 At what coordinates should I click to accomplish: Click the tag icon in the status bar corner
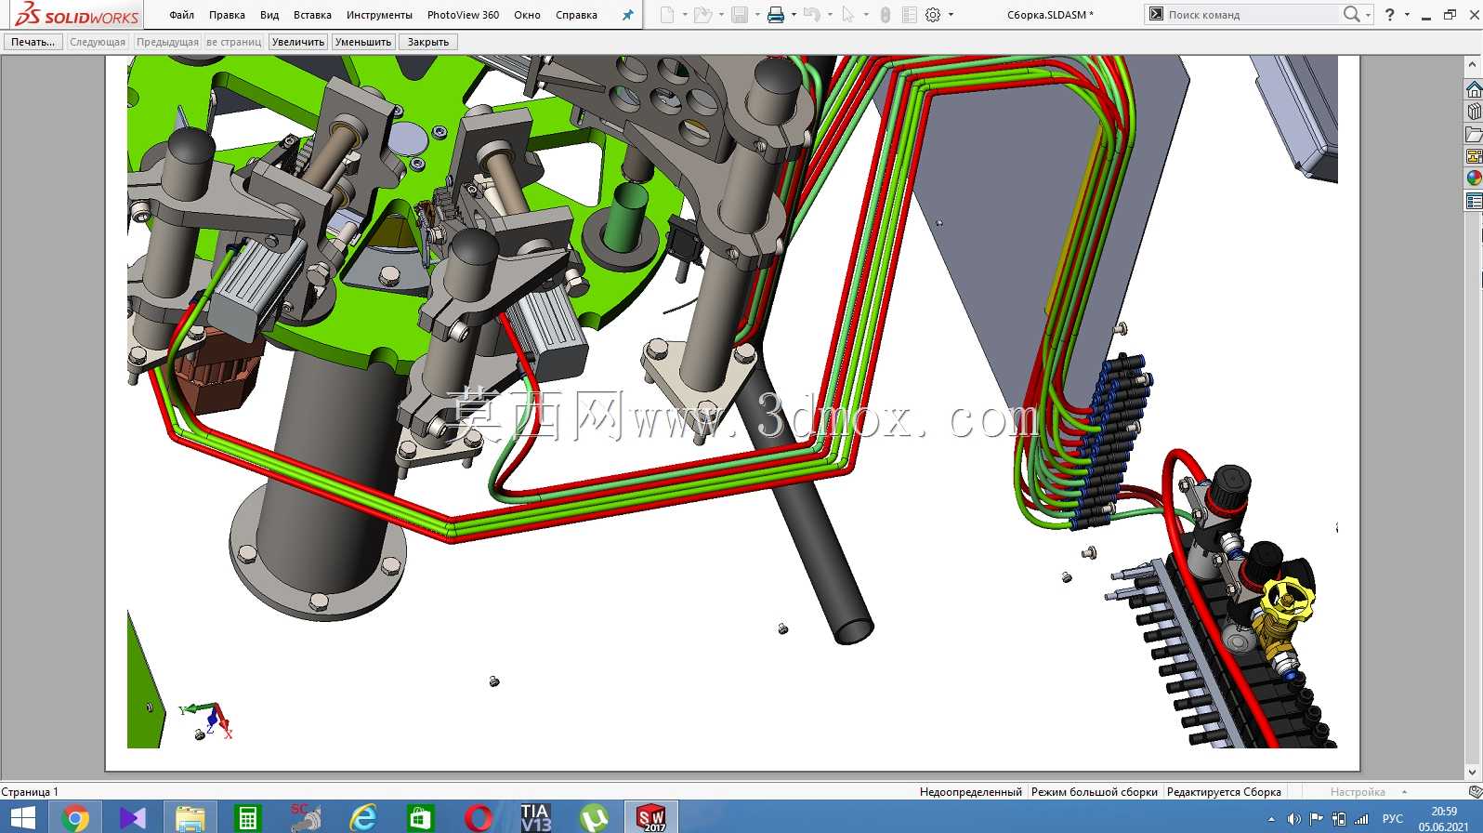click(x=1475, y=791)
